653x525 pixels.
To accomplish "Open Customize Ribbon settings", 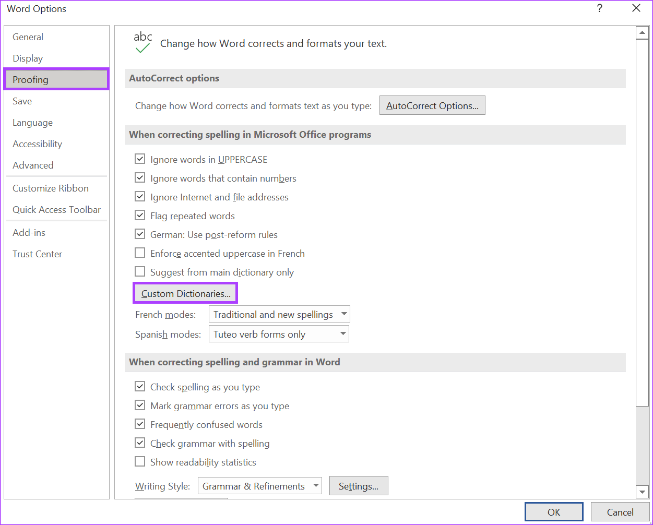I will tap(56, 188).
